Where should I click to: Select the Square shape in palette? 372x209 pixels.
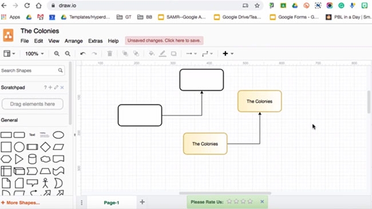(x=6, y=147)
